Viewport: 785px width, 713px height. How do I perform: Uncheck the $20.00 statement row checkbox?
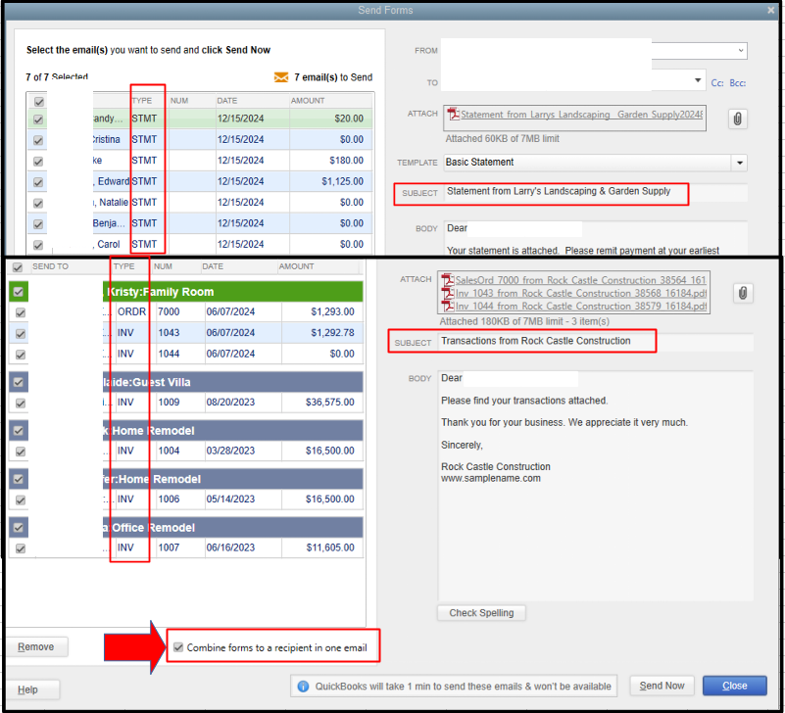[38, 119]
